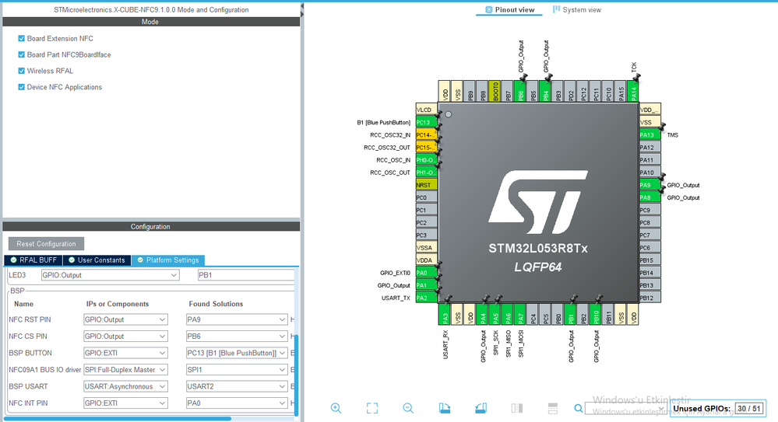
Task: Open the RFAL BUFF tab
Action: pyautogui.click(x=33, y=260)
